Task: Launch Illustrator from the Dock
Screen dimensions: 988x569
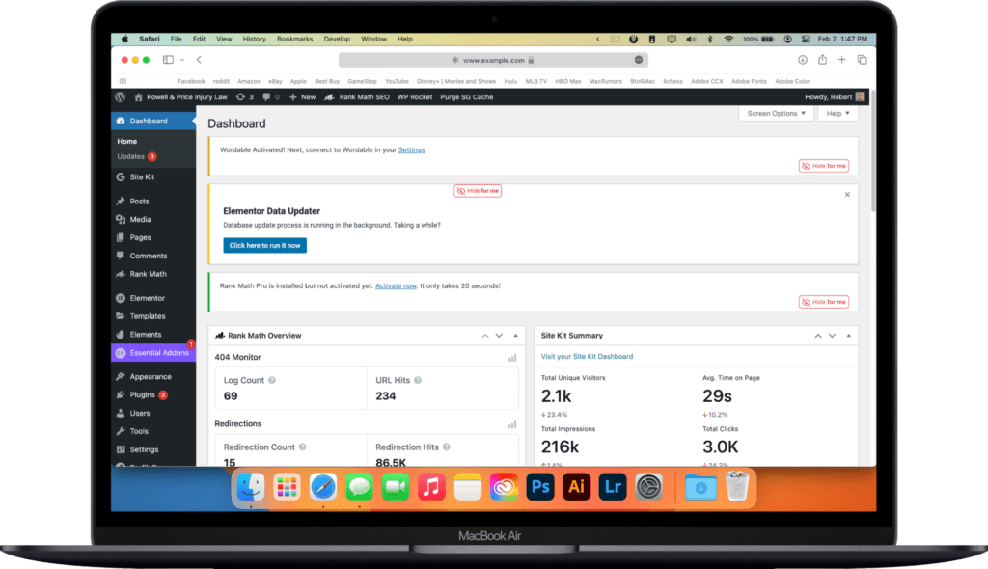Action: pyautogui.click(x=576, y=487)
